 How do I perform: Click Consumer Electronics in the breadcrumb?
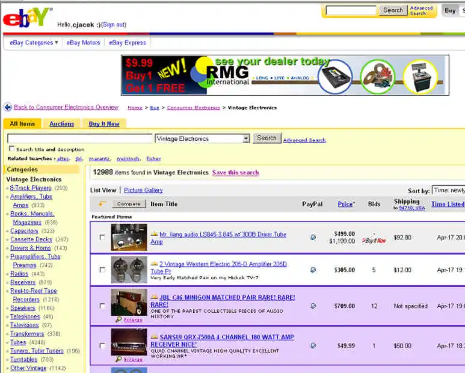pyautogui.click(x=193, y=108)
